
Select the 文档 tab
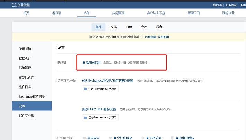click(x=114, y=27)
